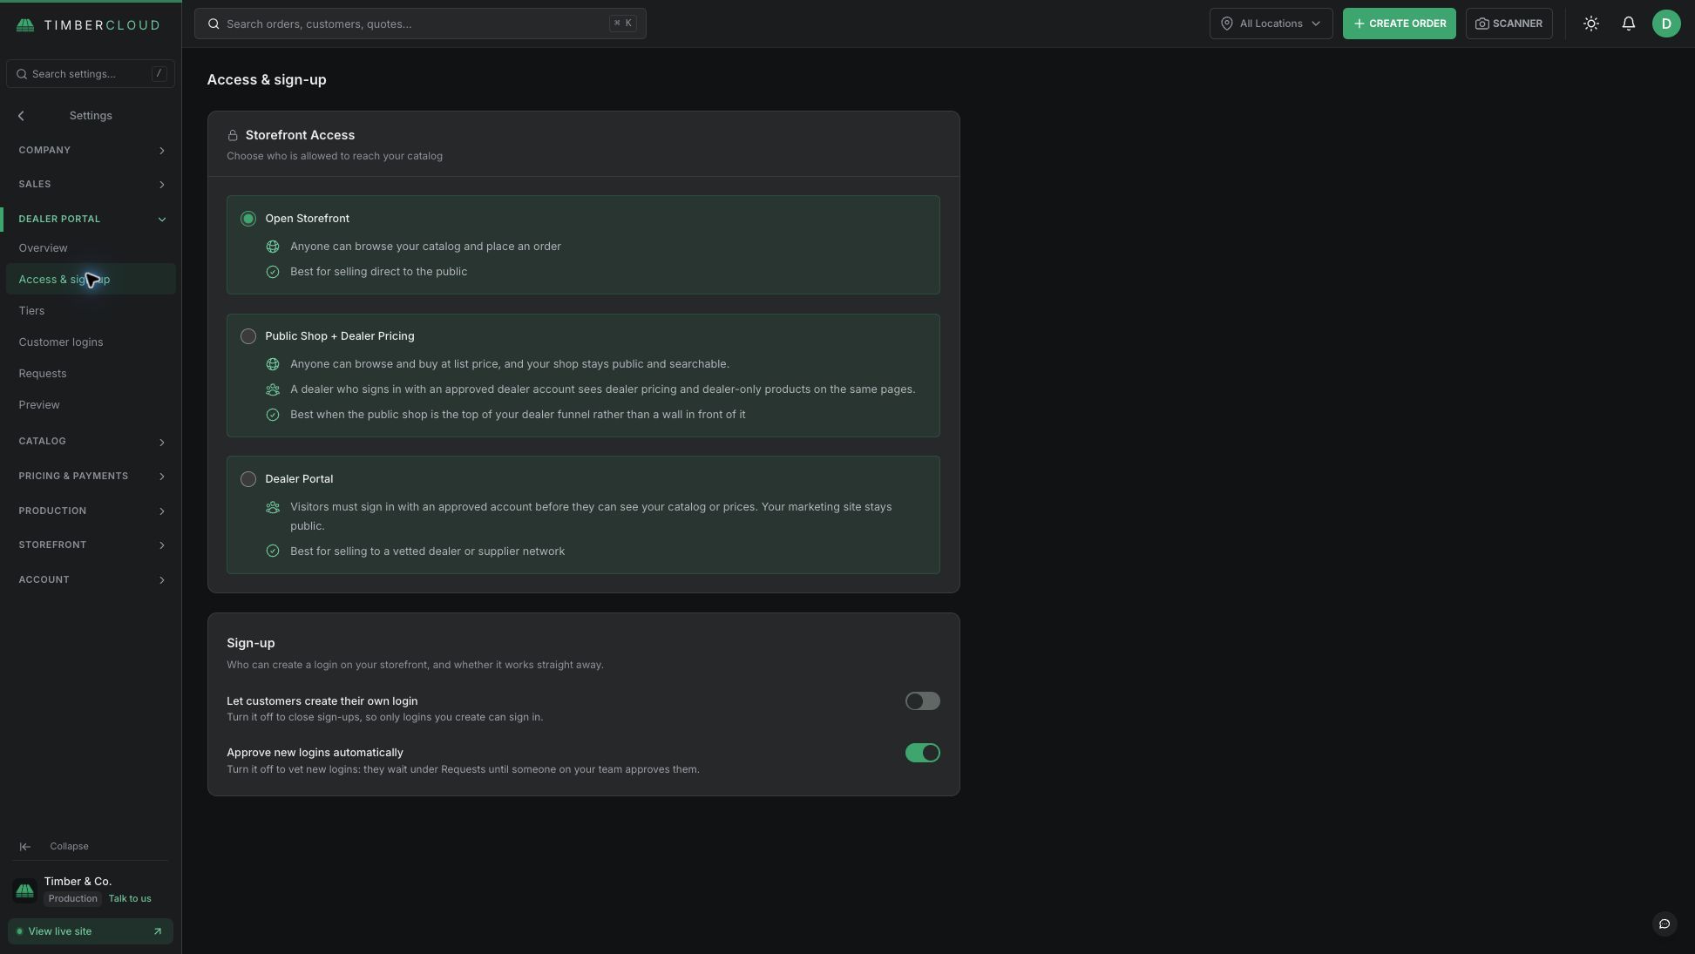Open Customer logins page

click(91, 342)
